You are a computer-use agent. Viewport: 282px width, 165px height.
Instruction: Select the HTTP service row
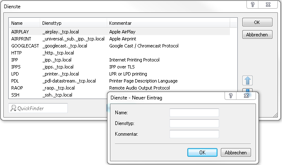(17, 53)
